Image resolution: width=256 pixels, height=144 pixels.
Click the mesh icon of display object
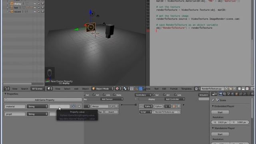12,4
